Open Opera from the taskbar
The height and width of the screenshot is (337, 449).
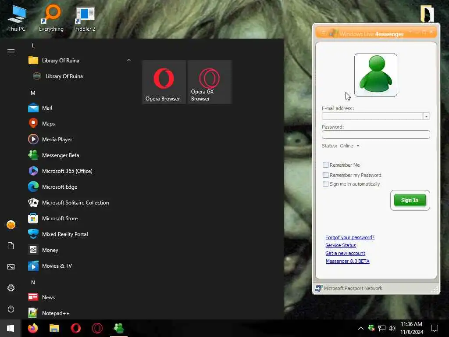[x=75, y=328]
